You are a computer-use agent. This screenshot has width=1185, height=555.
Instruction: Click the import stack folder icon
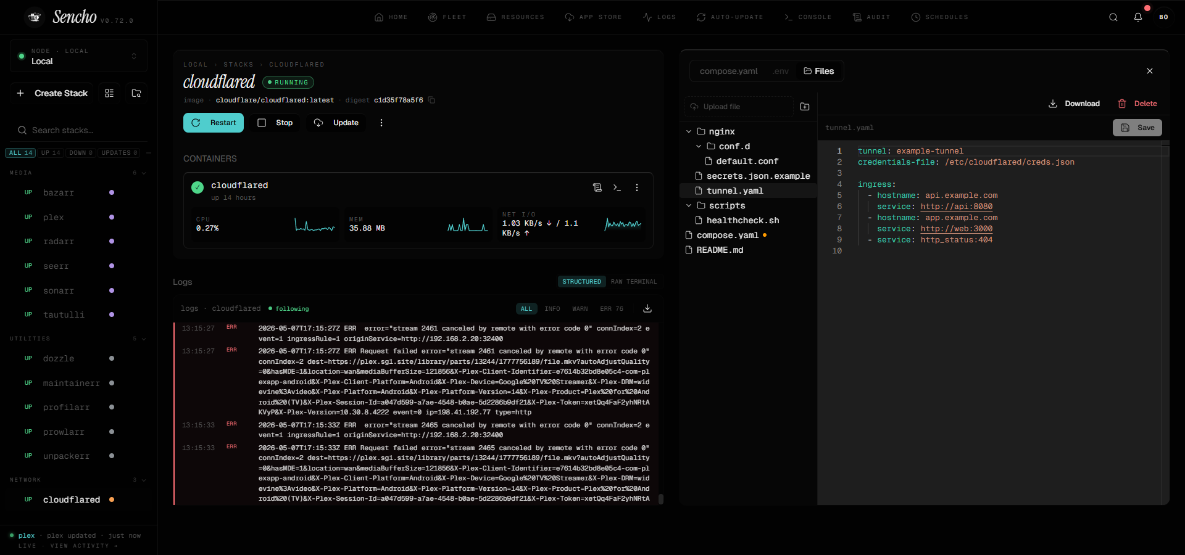click(136, 93)
